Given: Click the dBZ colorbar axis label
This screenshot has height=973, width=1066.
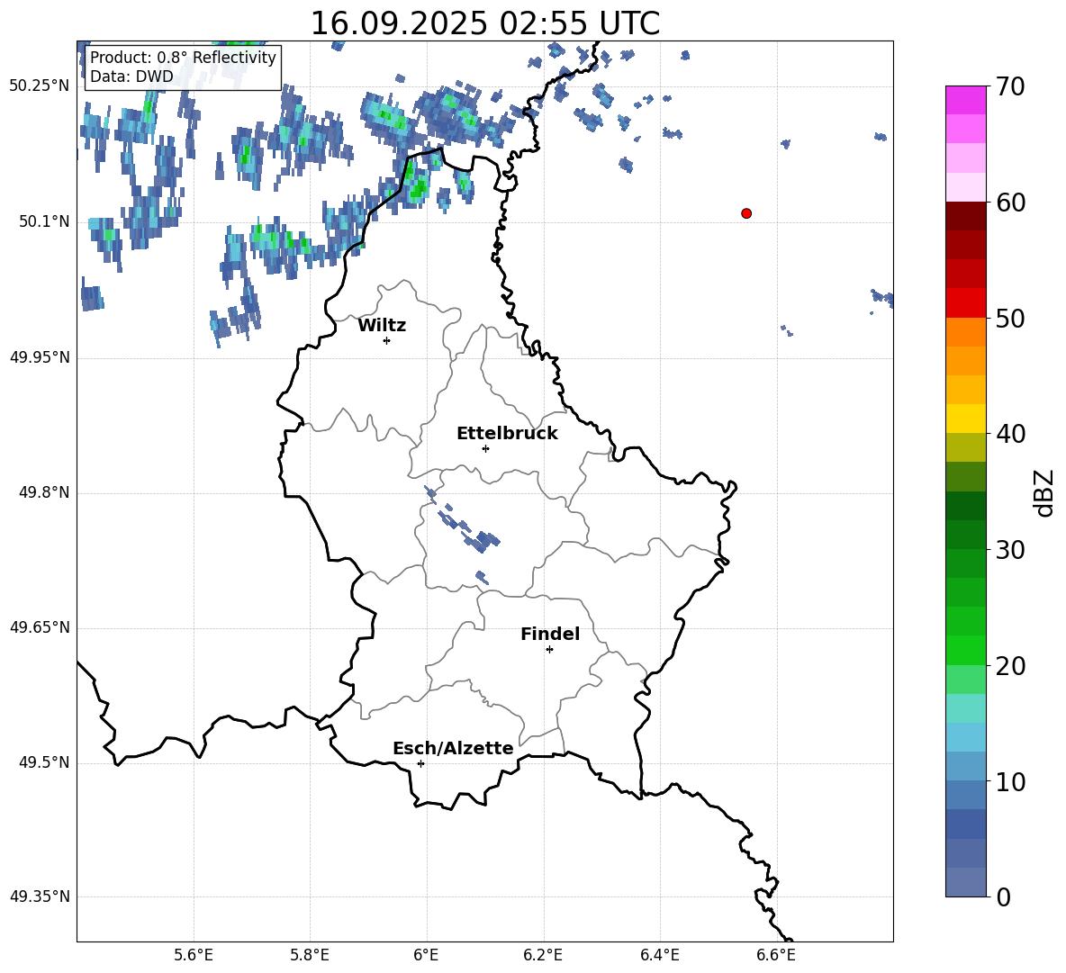Looking at the screenshot, I should click(1044, 492).
